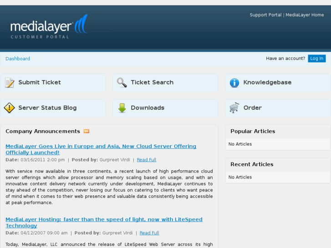Click No Articles under Popular Articles
This screenshot has height=248, width=331.
coord(240,144)
